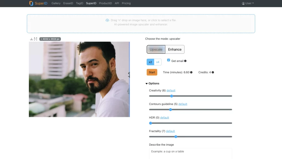The width and height of the screenshot is (282, 159).
Task: Switch to the Pricing page
Action: 126,3
